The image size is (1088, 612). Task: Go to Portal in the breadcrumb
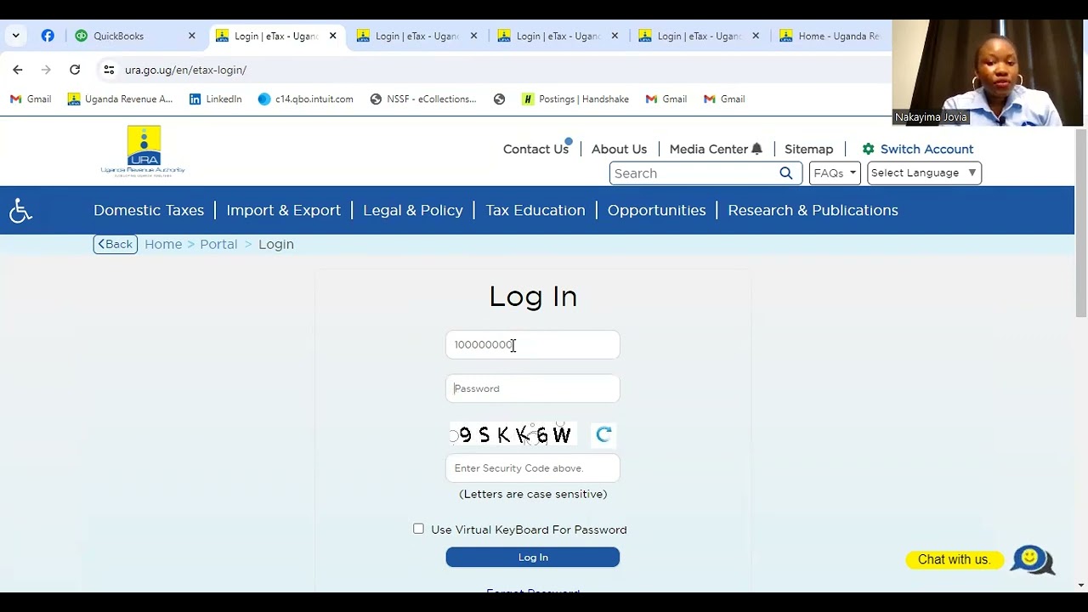pos(218,244)
